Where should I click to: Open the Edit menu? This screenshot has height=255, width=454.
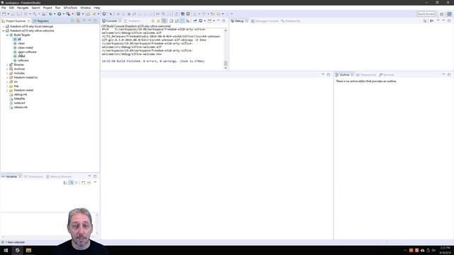coord(11,8)
